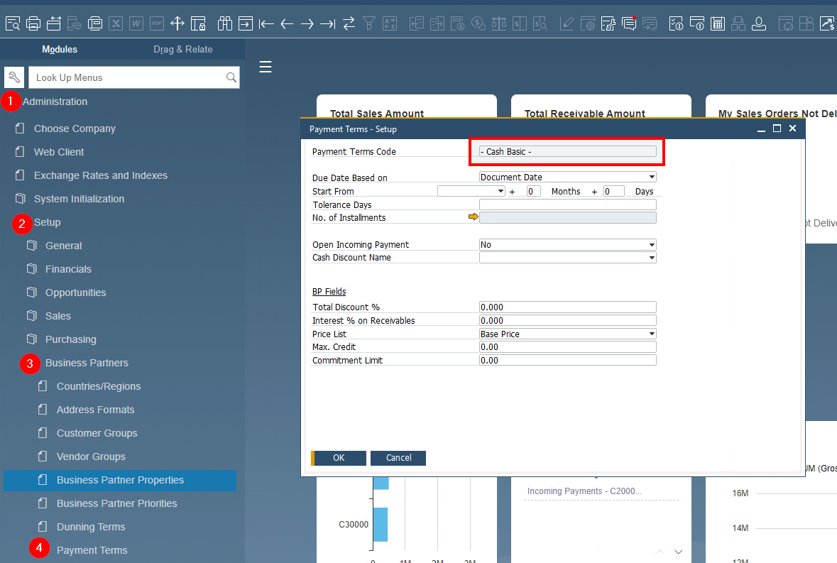Image resolution: width=837 pixels, height=563 pixels.
Task: Open the Filter Table funnel icon
Action: click(x=368, y=23)
